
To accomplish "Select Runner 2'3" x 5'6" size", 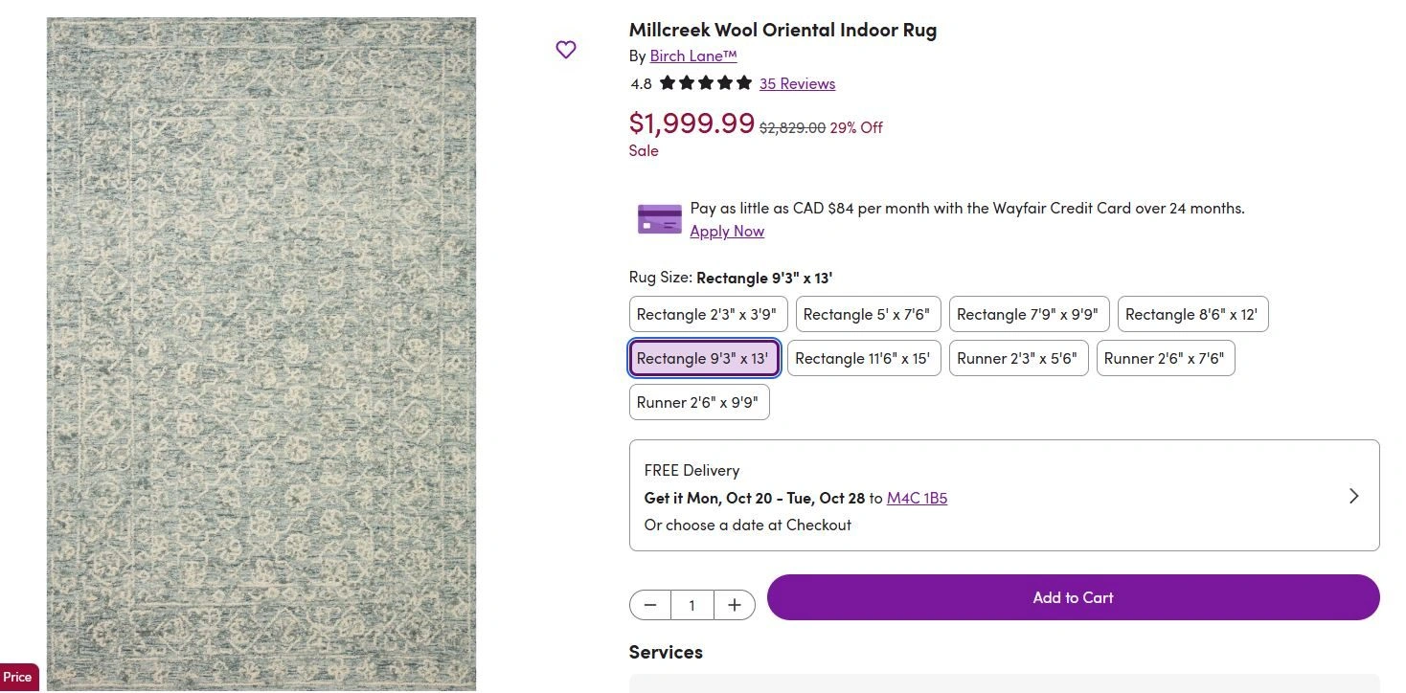I will [x=1017, y=358].
